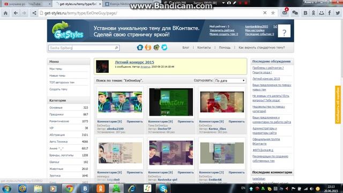This screenshot has height=193, width=343.
Task: Switch to the get-styles.ru browser tab
Action: (x=78, y=4)
